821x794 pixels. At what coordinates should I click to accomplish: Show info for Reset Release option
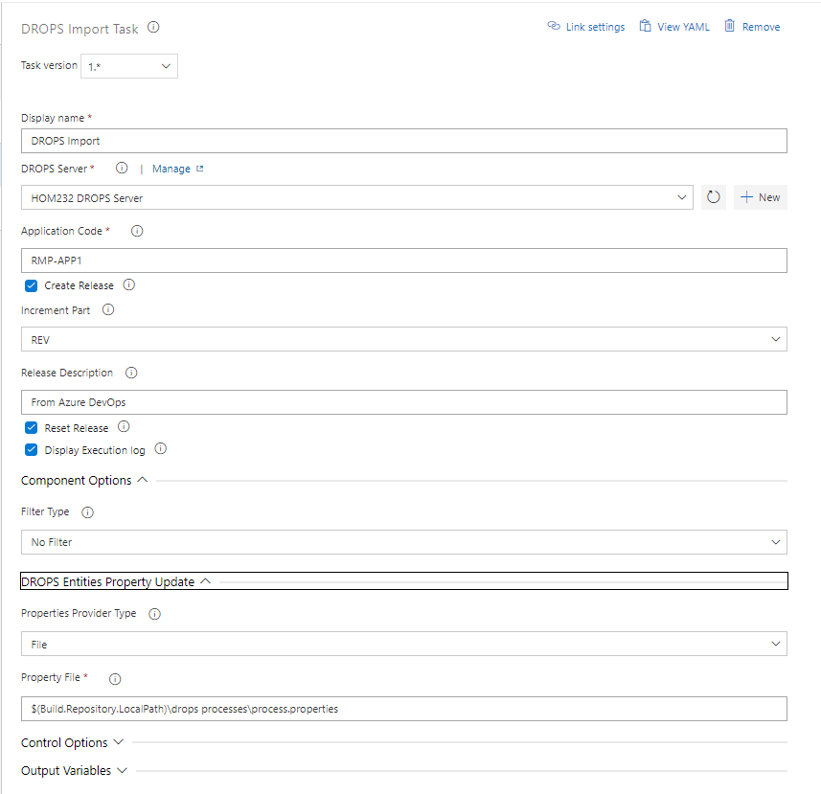124,426
